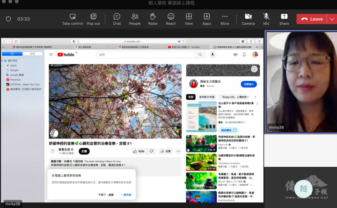Turn on the Camera
The image size is (337, 208).
248,16
